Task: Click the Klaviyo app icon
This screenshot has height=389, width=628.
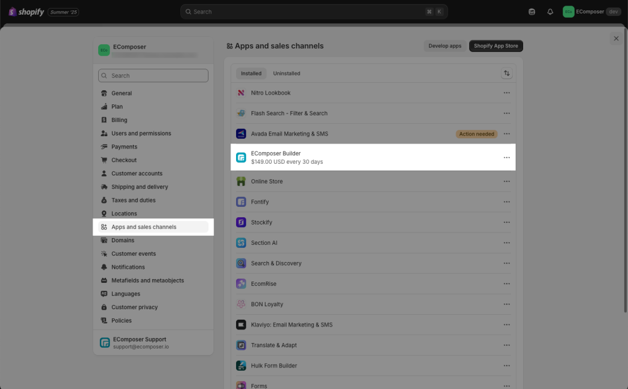Action: [241, 325]
